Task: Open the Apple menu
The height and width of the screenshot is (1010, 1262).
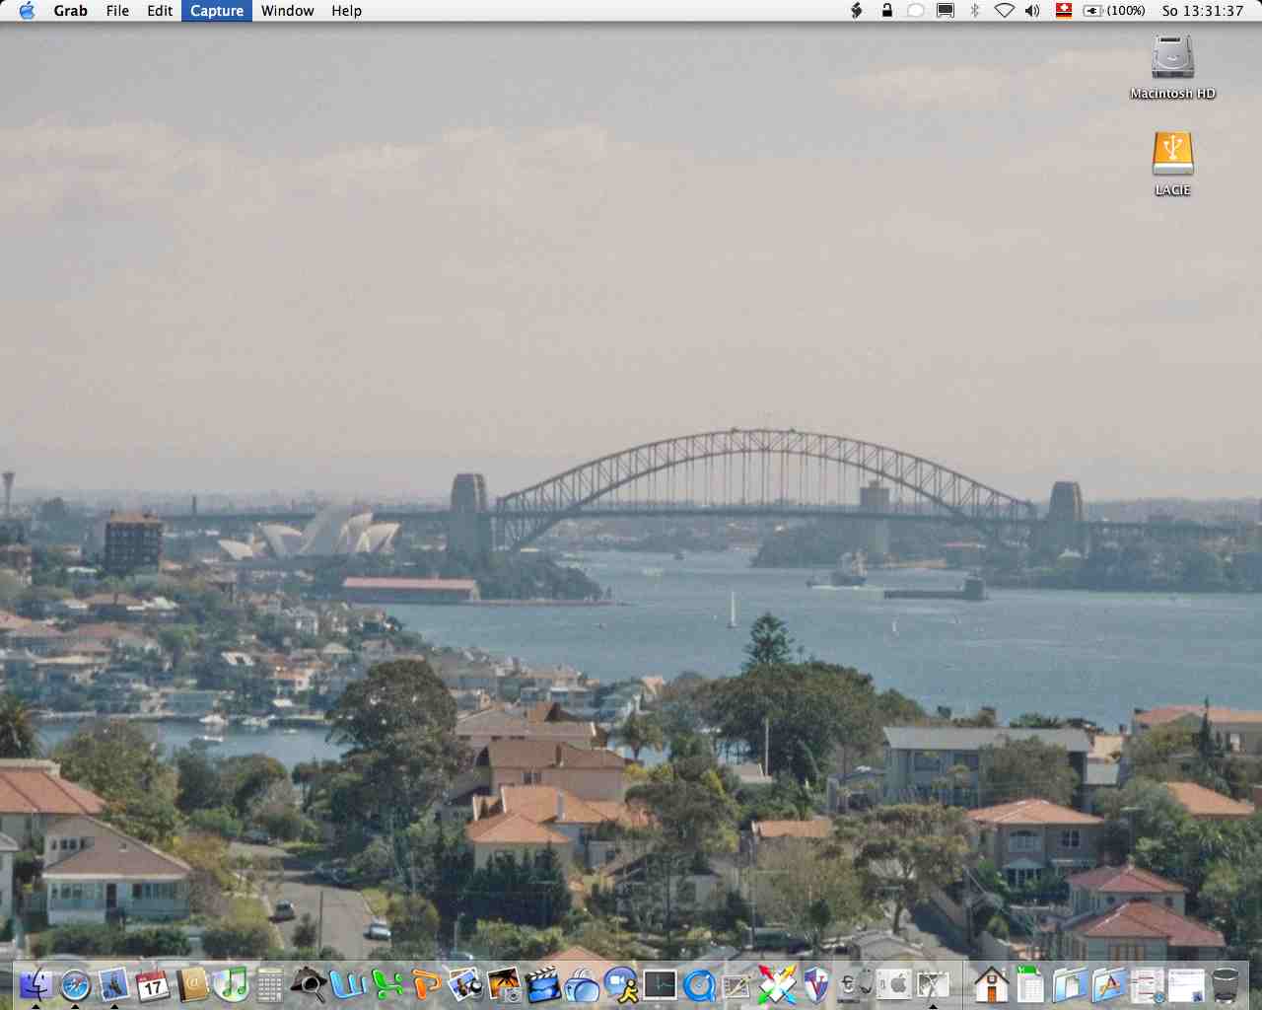Action: click(27, 11)
